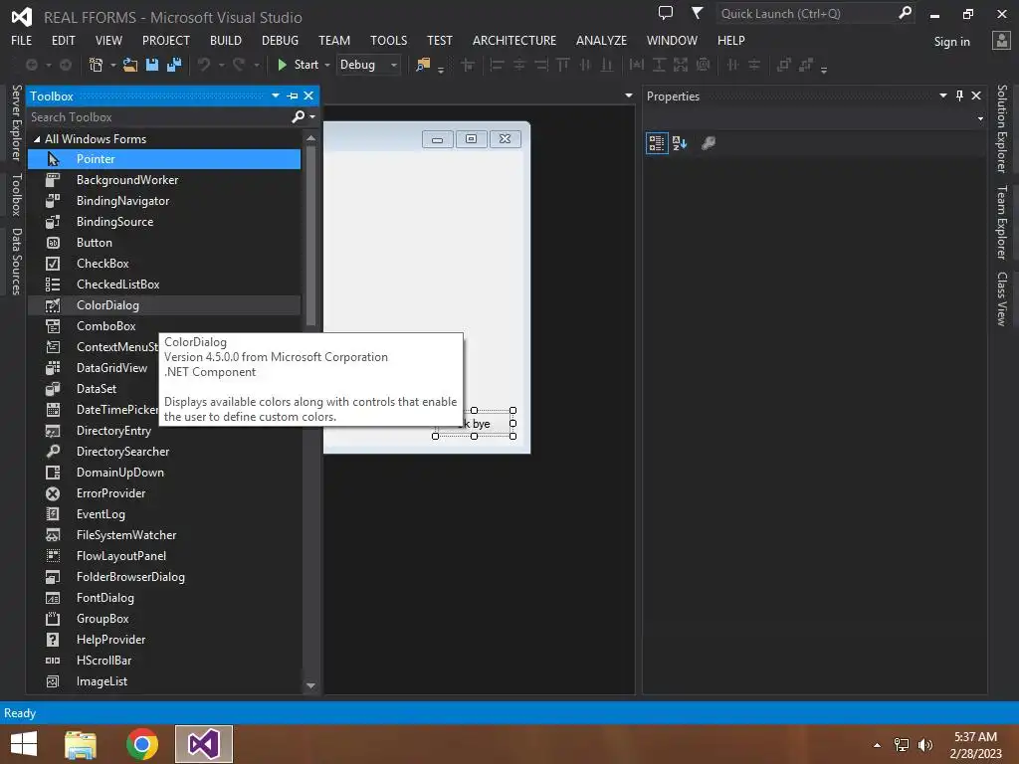Viewport: 1019px width, 764px height.
Task: Click the Save All toolbar icon
Action: point(174,65)
